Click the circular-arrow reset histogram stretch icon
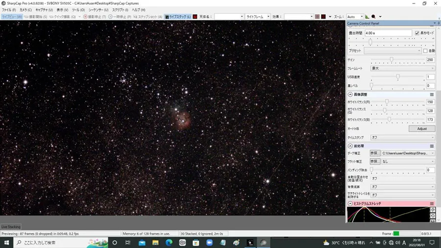The image size is (441, 248). (433, 216)
